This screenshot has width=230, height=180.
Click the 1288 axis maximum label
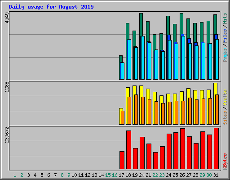(7, 87)
